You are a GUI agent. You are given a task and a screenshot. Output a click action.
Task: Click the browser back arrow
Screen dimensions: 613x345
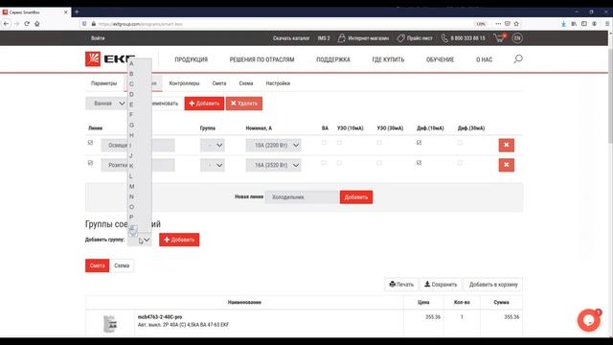[6, 24]
